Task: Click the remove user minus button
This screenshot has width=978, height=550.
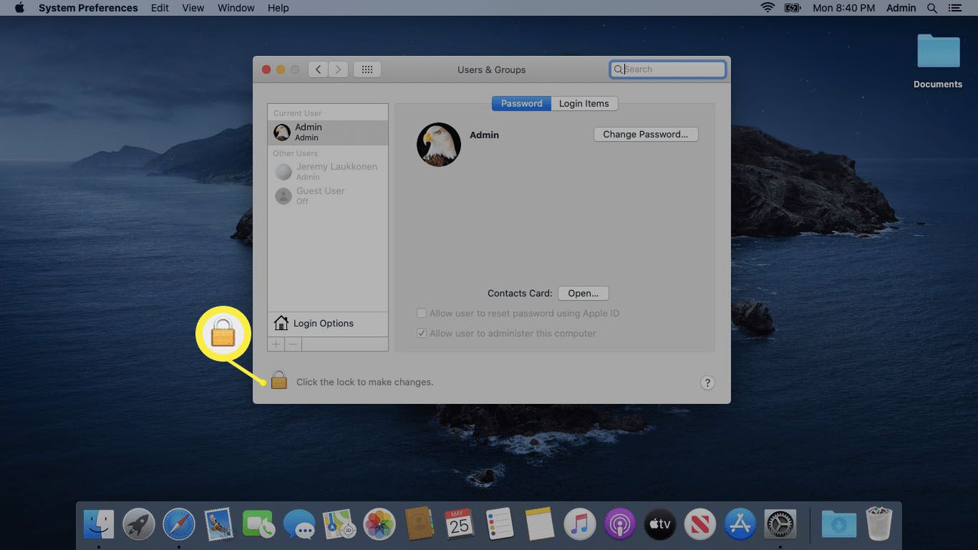Action: click(293, 344)
